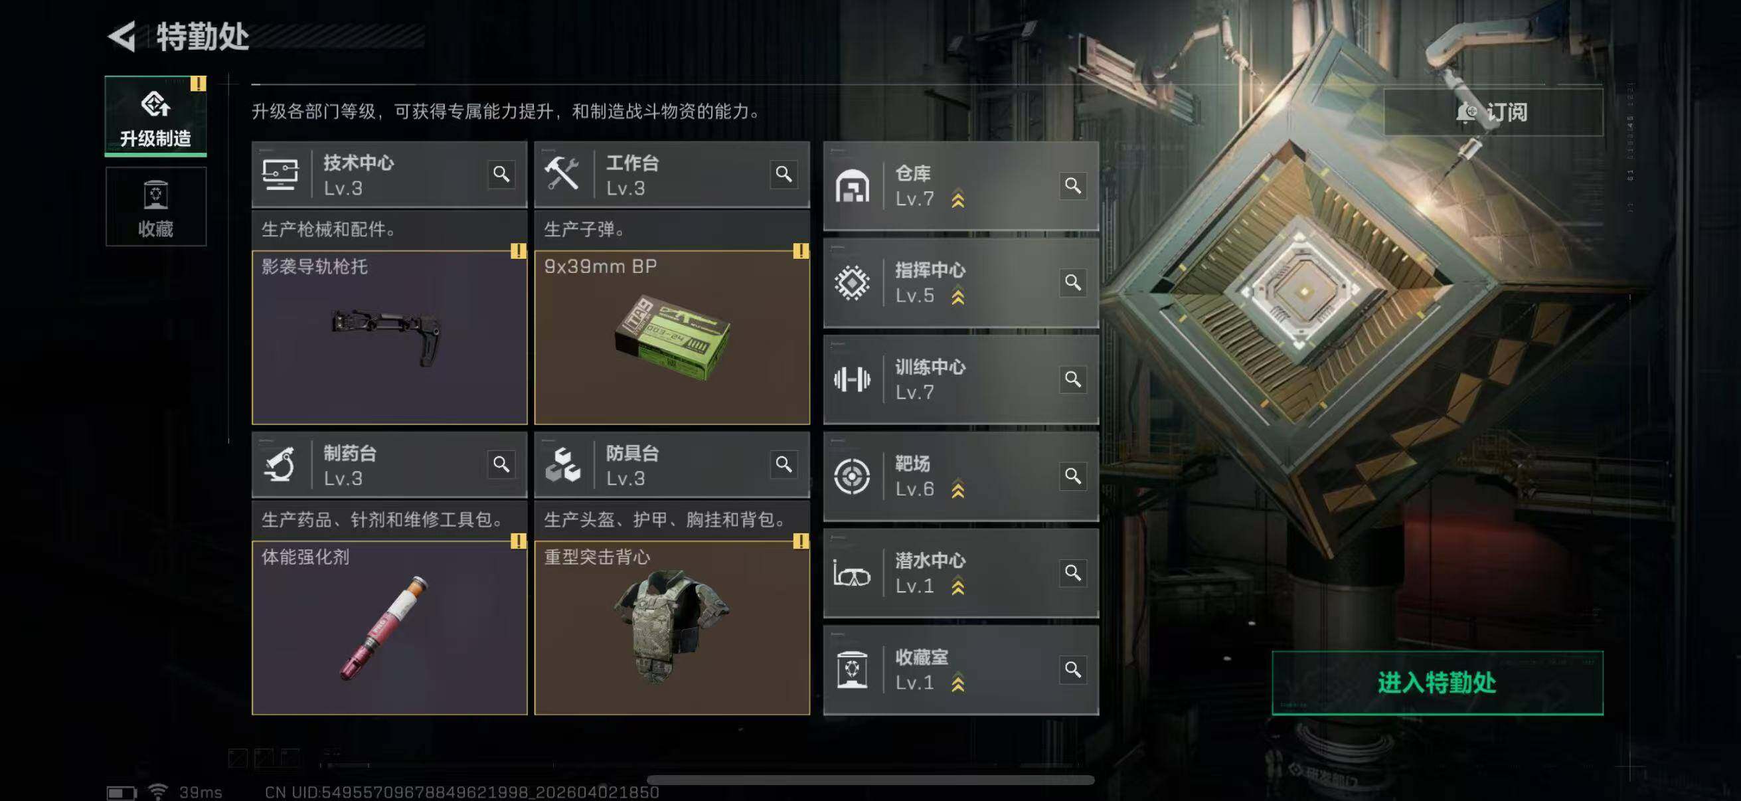This screenshot has width=1741, height=801.
Task: Click the 进入特勤处 button
Action: (x=1437, y=683)
